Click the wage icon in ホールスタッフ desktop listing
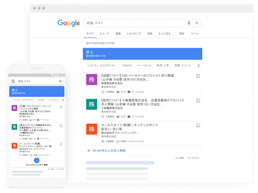Screen dimensions: 258x193 tap(118, 141)
